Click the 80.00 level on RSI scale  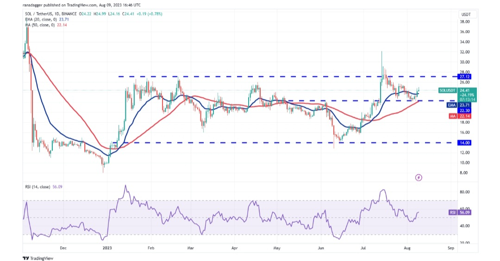point(465,192)
